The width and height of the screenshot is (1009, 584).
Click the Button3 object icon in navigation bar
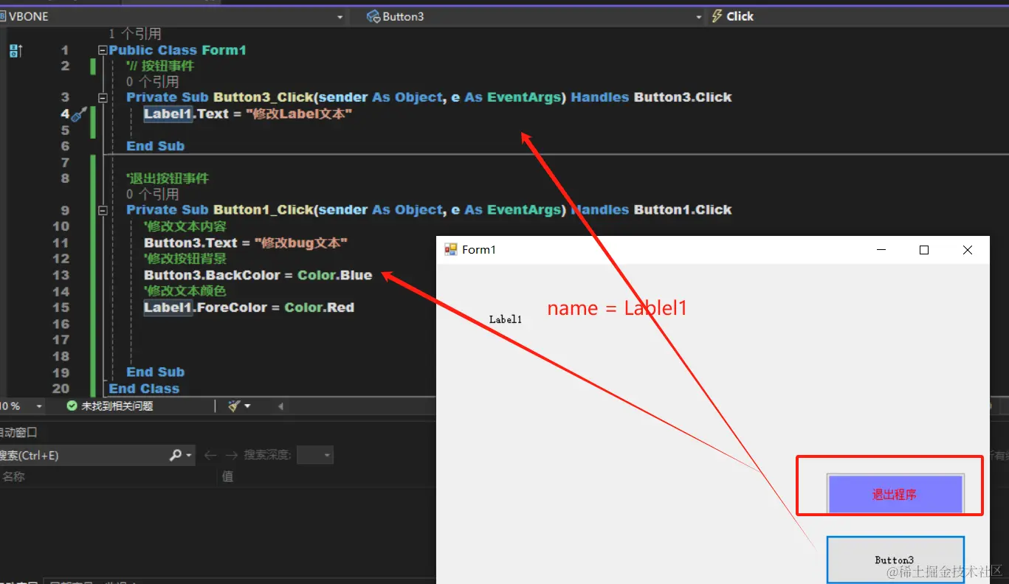click(x=373, y=16)
